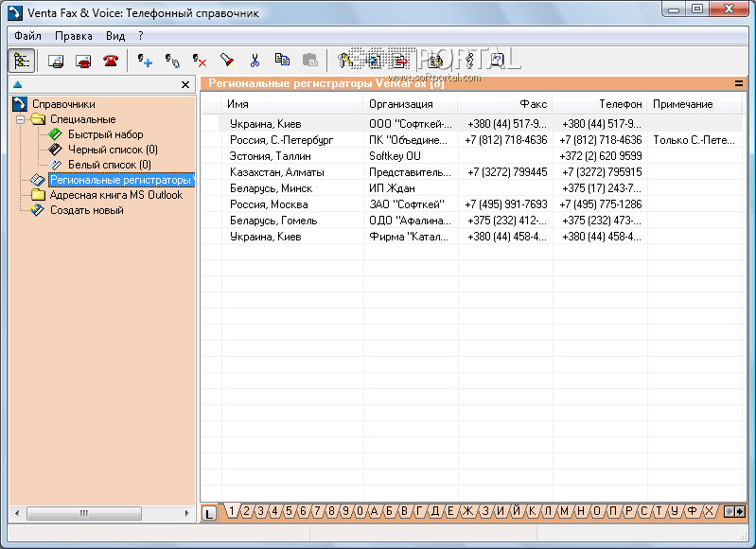Switch to the Р letter tab
The image size is (756, 549).
[x=628, y=511]
